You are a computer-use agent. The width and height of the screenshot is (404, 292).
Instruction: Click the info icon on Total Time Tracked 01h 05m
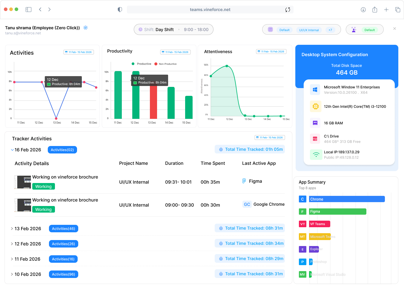[220, 149]
